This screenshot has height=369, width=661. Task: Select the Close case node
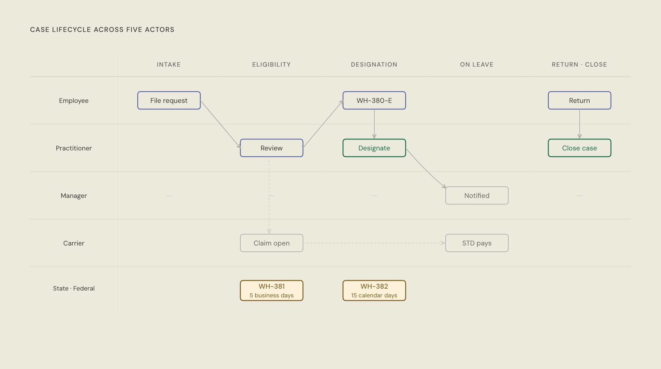[579, 148]
